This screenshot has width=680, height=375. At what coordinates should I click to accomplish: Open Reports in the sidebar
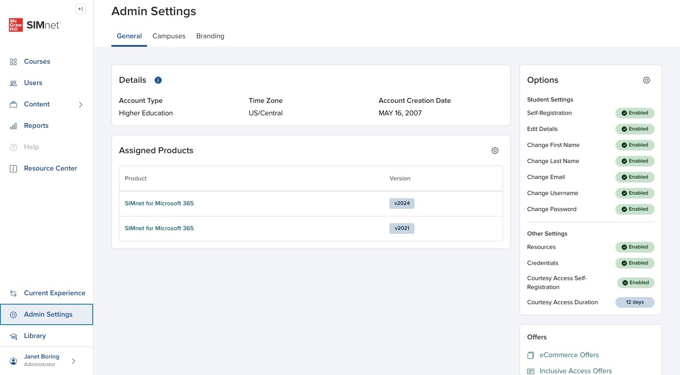[36, 126]
